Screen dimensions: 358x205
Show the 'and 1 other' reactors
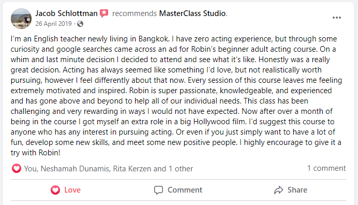click(173, 169)
